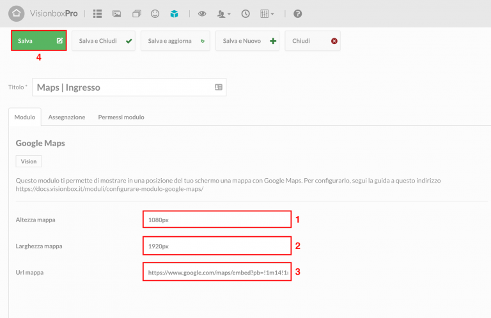The width and height of the screenshot is (491, 318).
Task: Click the VisionboxPro home icon
Action: [16, 13]
